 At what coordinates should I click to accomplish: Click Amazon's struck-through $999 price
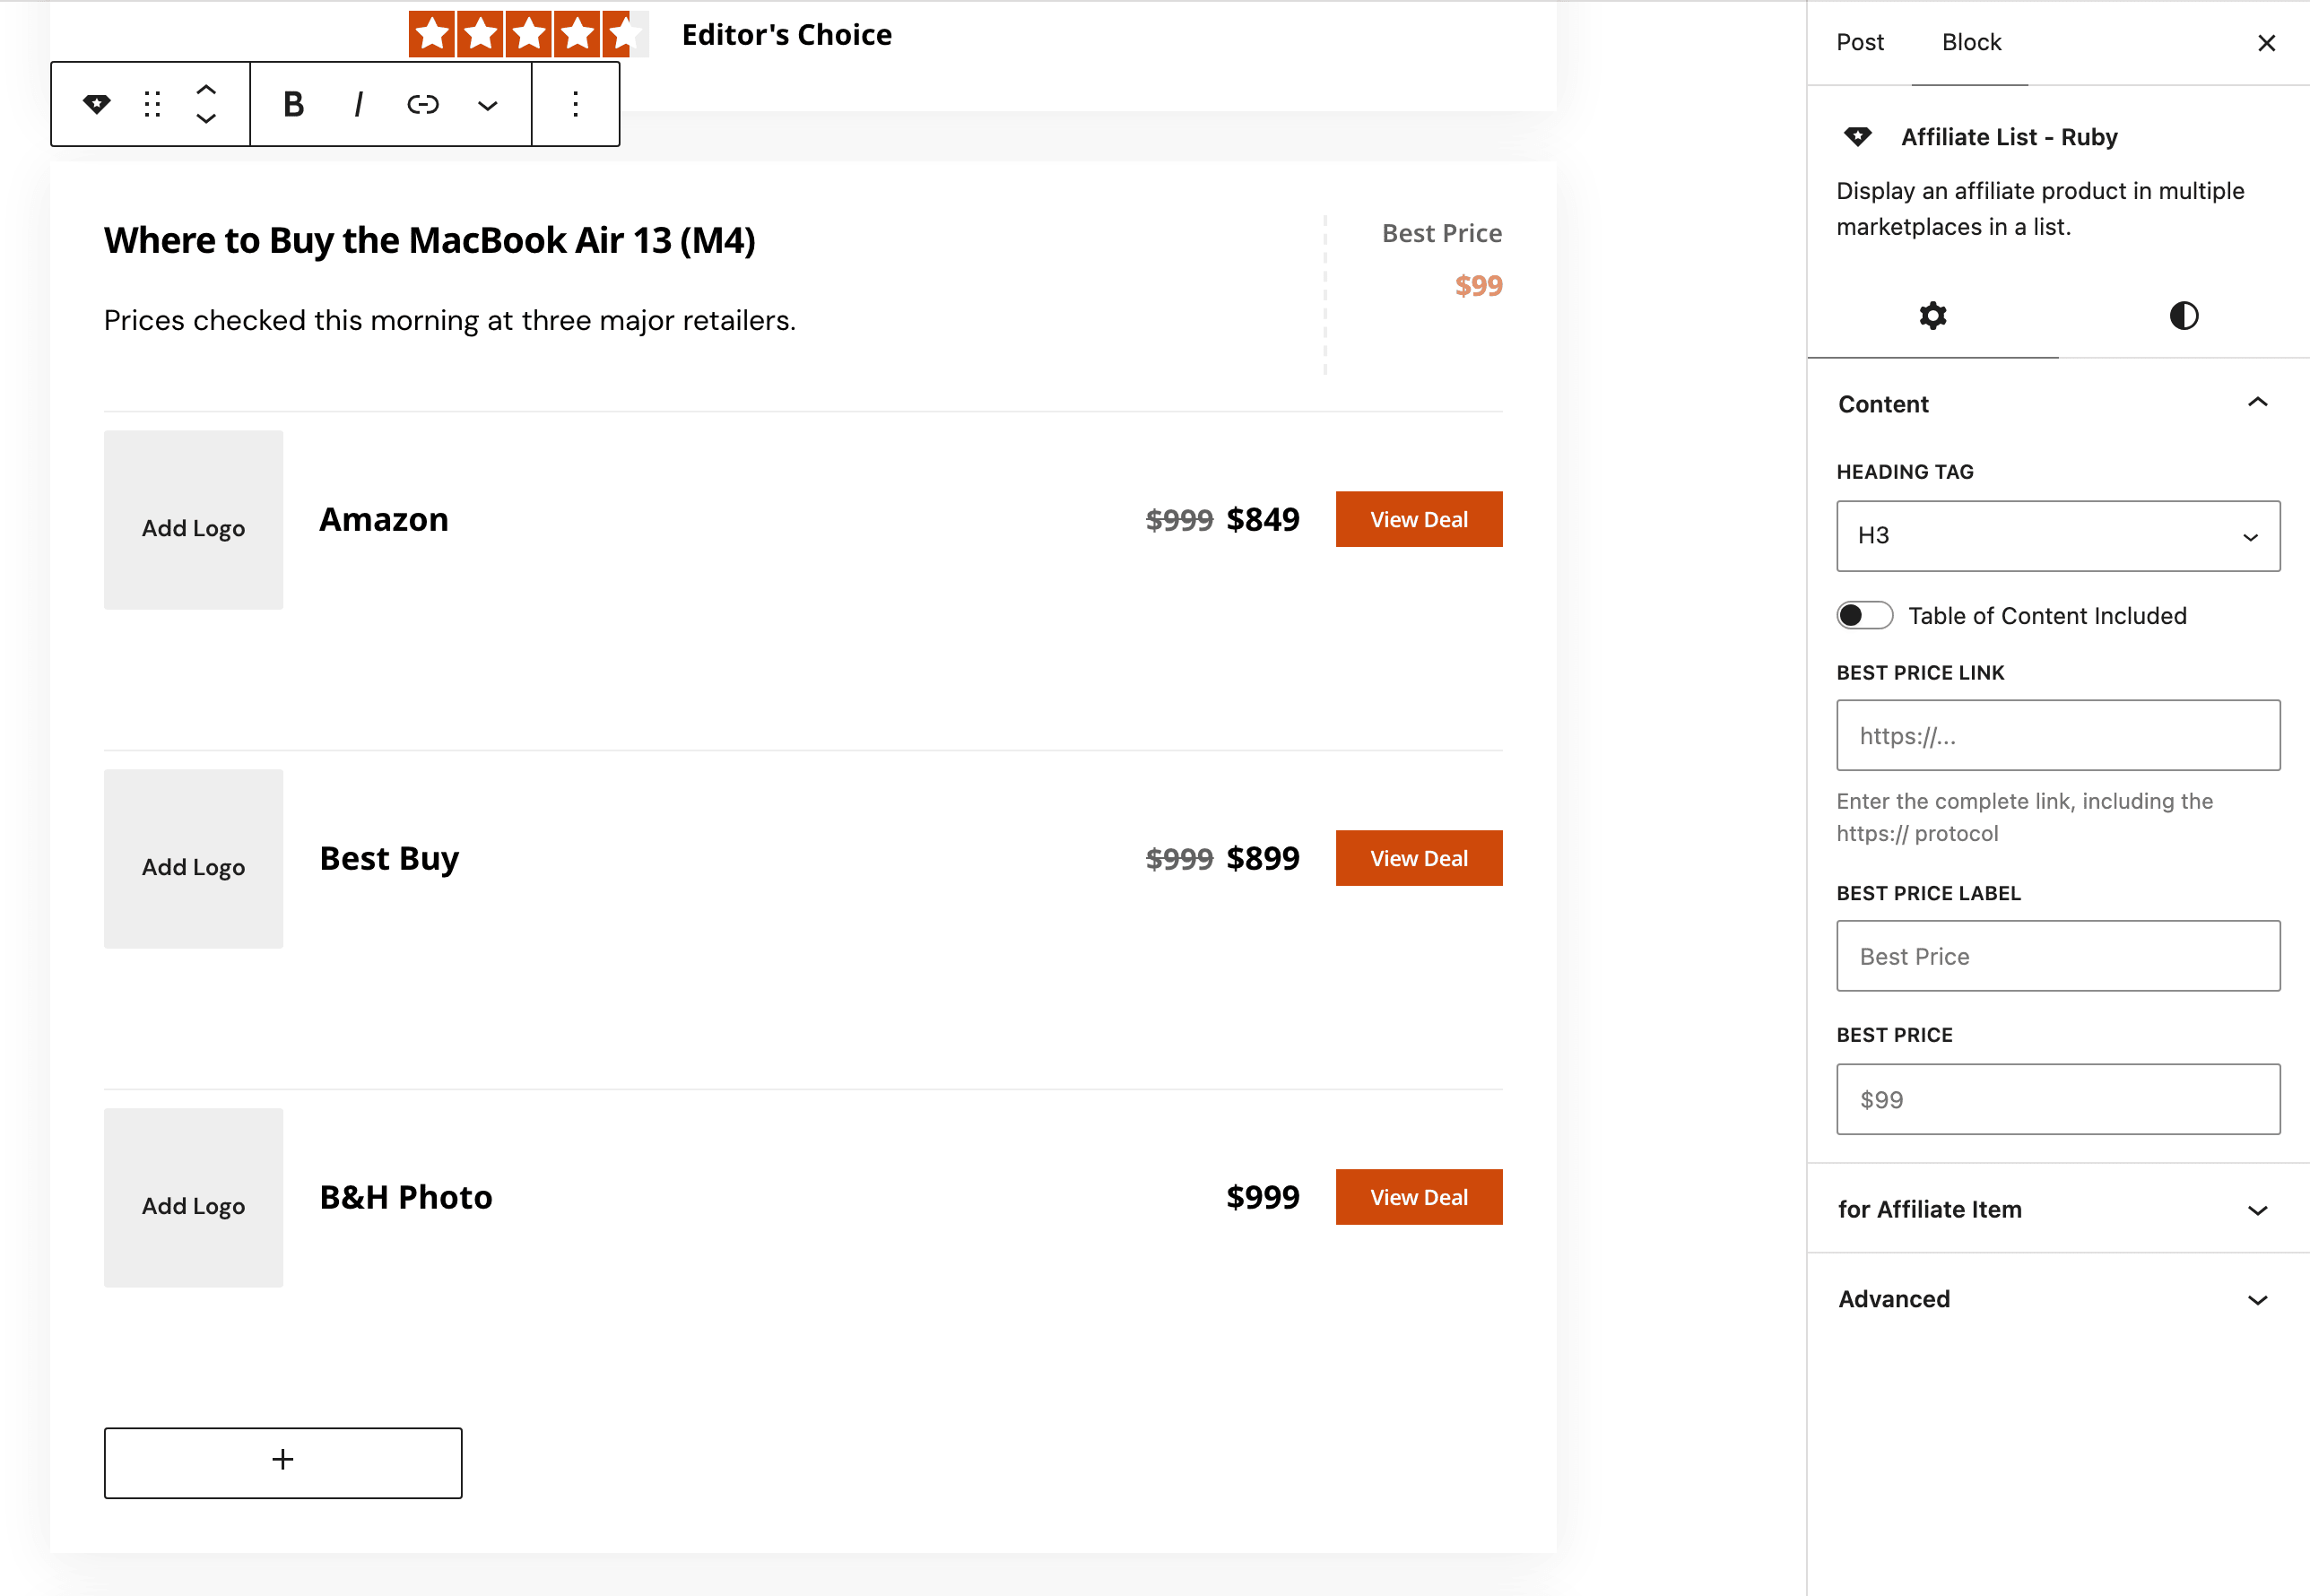point(1179,520)
